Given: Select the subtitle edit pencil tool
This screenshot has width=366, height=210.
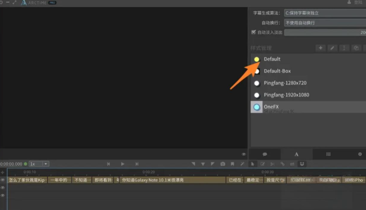Looking at the screenshot, I should [263, 164].
